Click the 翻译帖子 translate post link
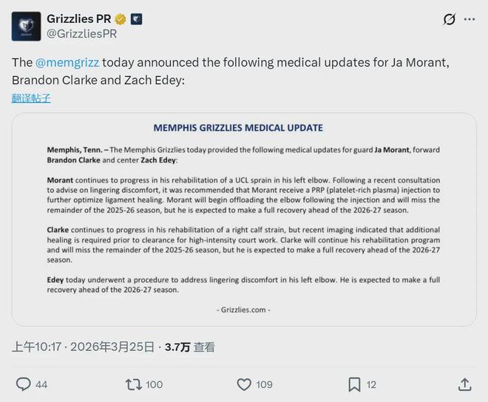The height and width of the screenshot is (402, 488). pos(31,98)
